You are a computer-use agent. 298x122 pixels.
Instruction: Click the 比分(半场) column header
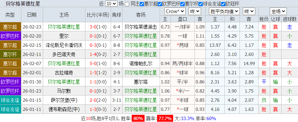pyautogui.click(x=98, y=15)
